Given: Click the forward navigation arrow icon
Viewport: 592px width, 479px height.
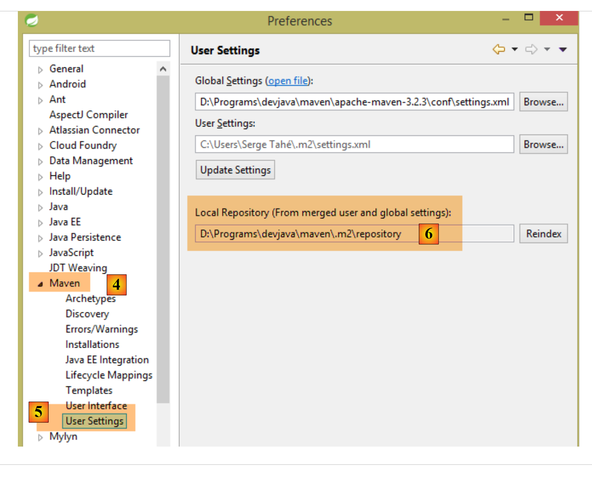Looking at the screenshot, I should [x=531, y=49].
